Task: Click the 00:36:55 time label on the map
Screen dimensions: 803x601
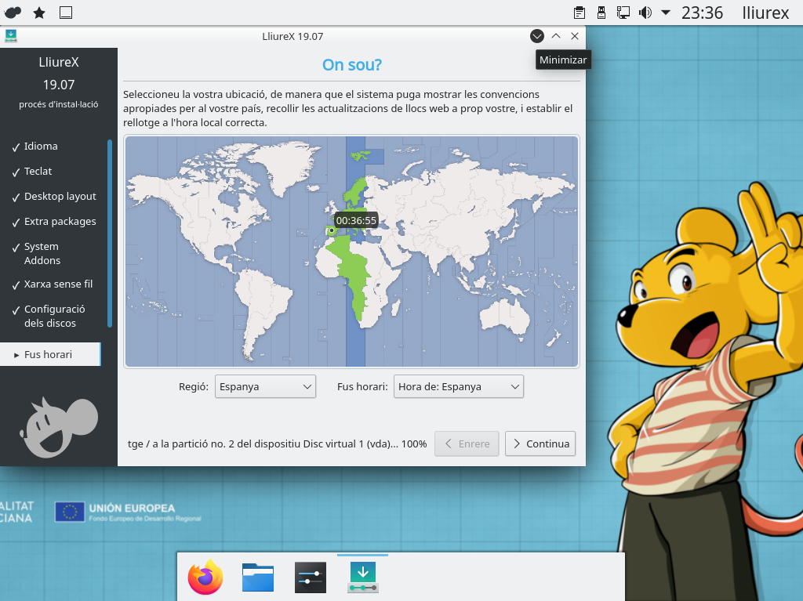Action: pos(356,221)
